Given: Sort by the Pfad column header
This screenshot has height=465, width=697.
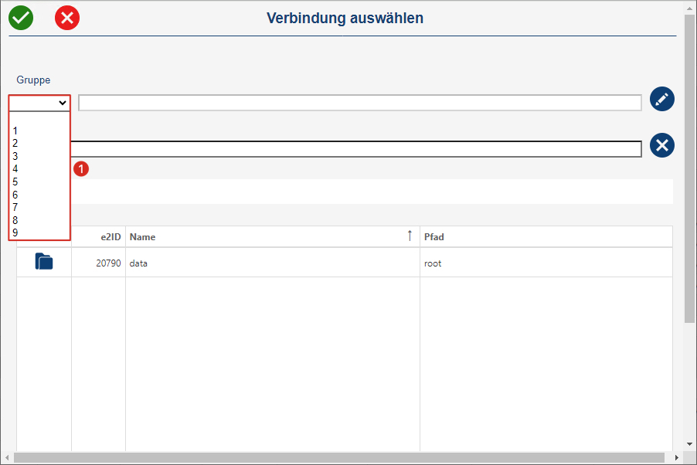Looking at the screenshot, I should 433,237.
